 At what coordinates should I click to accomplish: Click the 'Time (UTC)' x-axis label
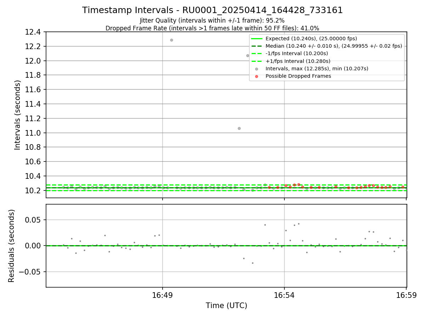pos(226,306)
